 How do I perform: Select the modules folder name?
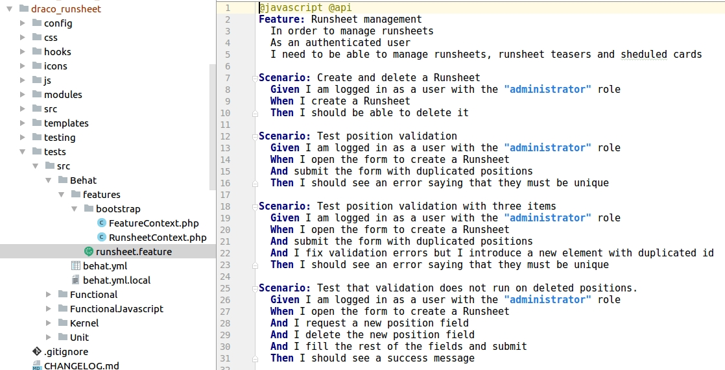(x=63, y=95)
